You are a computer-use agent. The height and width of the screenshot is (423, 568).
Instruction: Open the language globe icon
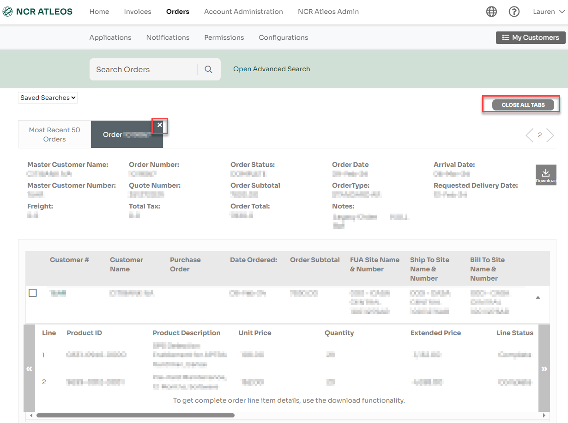(491, 12)
